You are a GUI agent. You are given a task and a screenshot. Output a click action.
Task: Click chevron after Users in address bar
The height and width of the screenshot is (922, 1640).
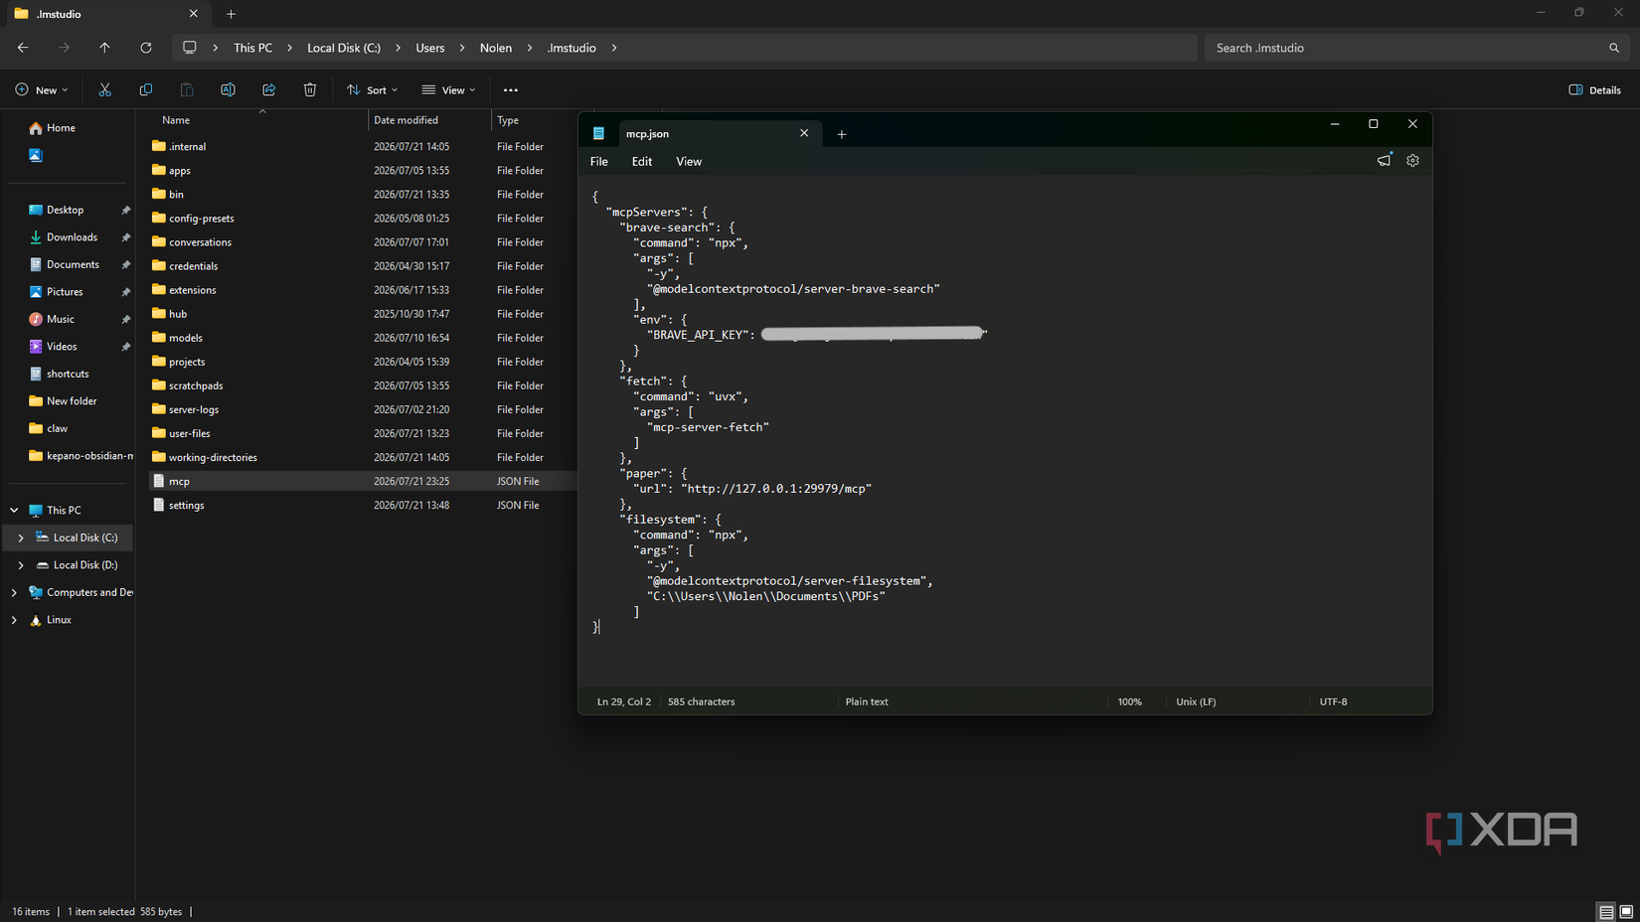(462, 48)
